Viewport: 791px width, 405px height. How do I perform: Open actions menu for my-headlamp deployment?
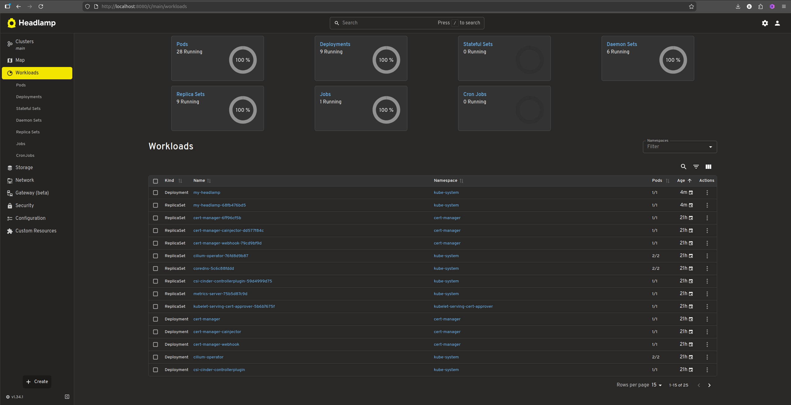pos(707,193)
